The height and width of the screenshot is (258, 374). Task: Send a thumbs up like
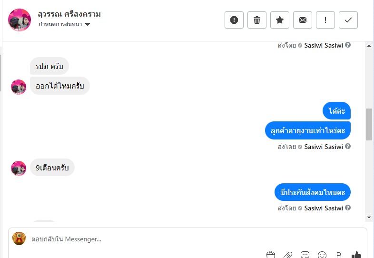pos(356,255)
